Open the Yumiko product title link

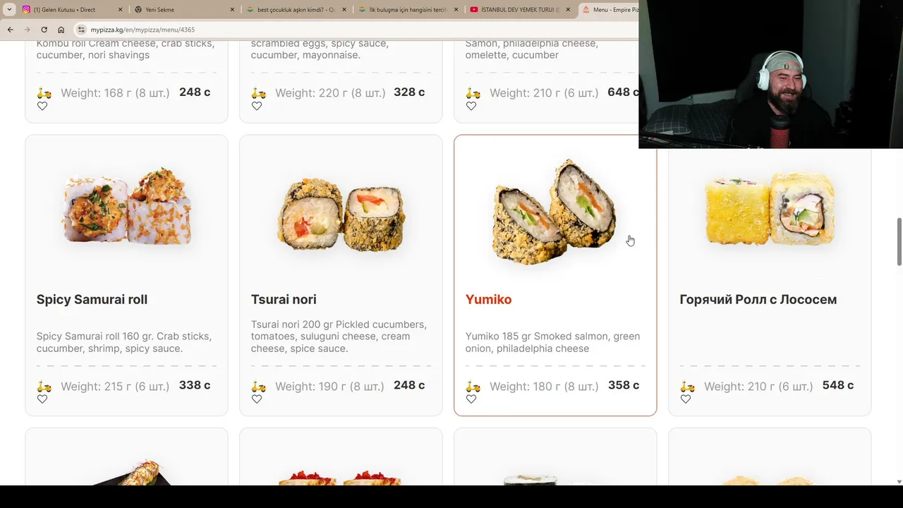click(x=488, y=300)
